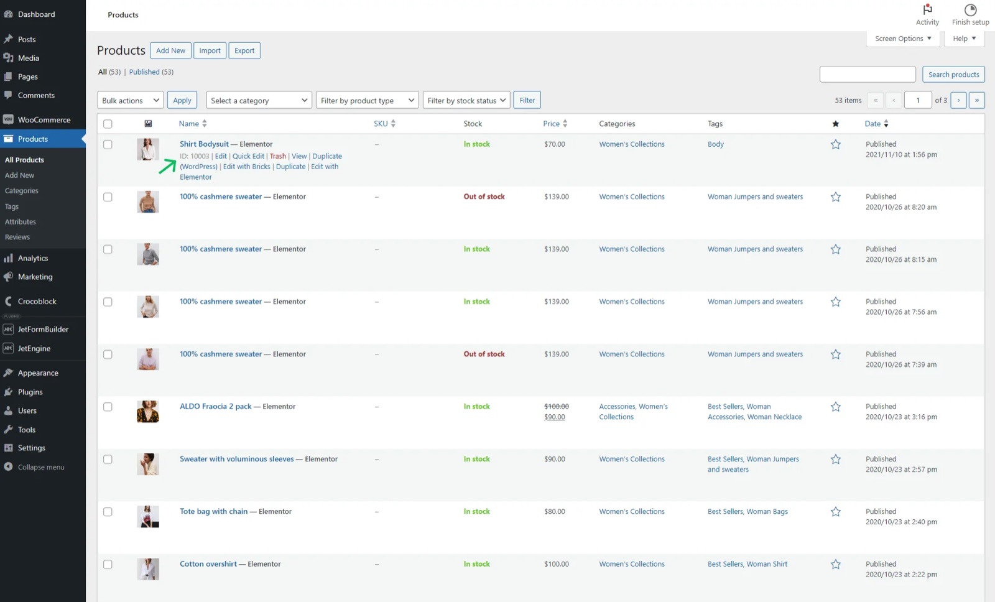Viewport: 995px width, 602px height.
Task: Click the Analytics bar chart icon
Action: click(x=8, y=258)
